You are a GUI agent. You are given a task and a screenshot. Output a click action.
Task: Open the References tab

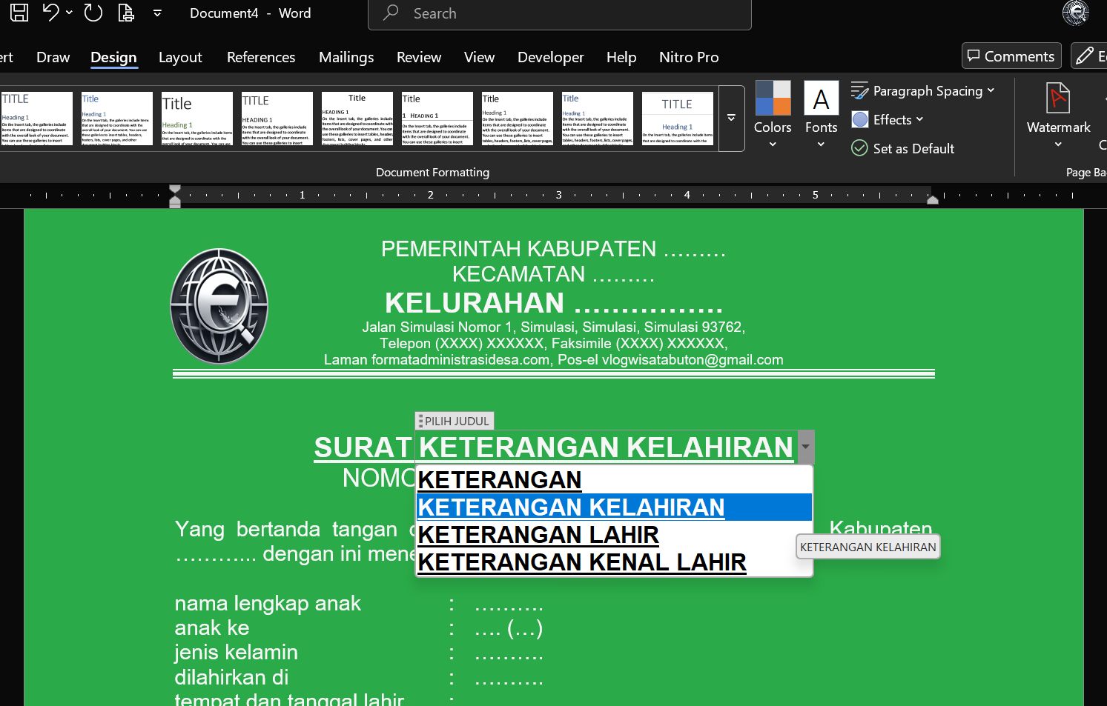pyautogui.click(x=261, y=57)
